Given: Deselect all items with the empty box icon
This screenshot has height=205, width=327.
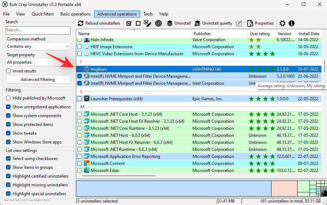Looking at the screenshot, I should click(x=138, y=23).
